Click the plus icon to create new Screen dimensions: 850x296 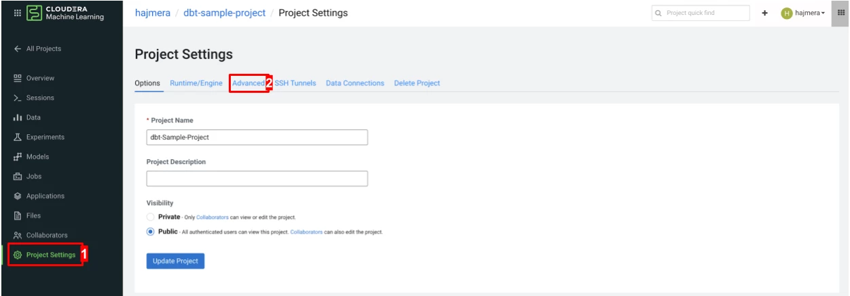pyautogui.click(x=764, y=13)
